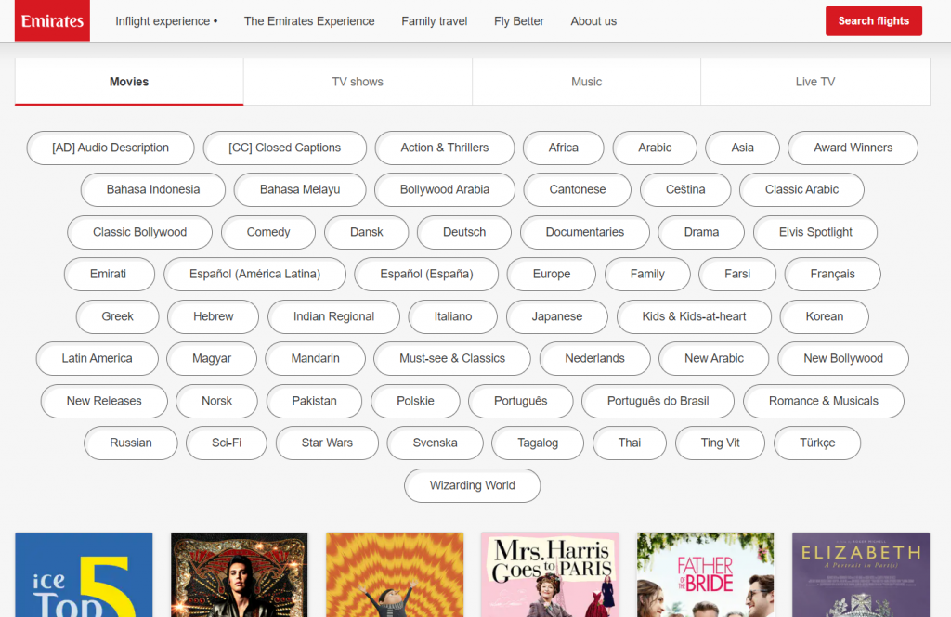The height and width of the screenshot is (617, 951).
Task: Select the Pakistan category
Action: click(314, 401)
